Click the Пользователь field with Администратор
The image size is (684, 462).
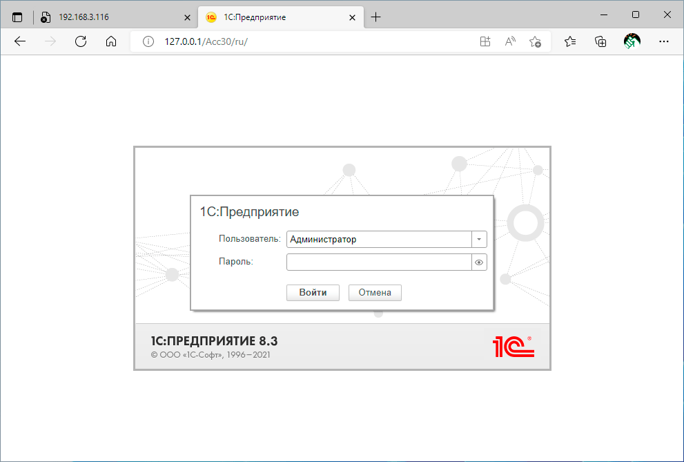tap(379, 239)
